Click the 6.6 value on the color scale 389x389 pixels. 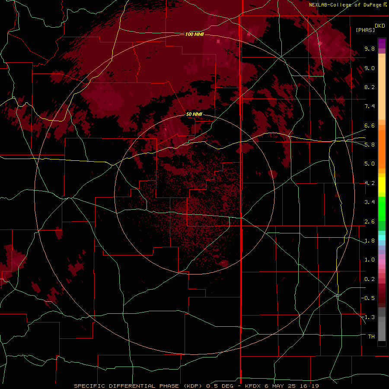(370, 125)
